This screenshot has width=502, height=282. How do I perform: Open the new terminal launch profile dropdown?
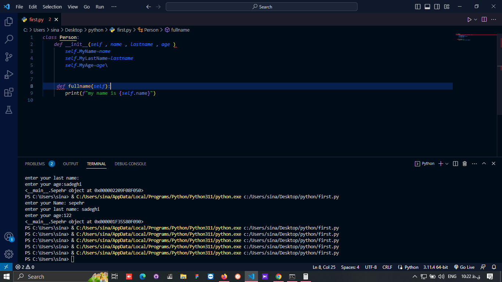click(x=447, y=164)
